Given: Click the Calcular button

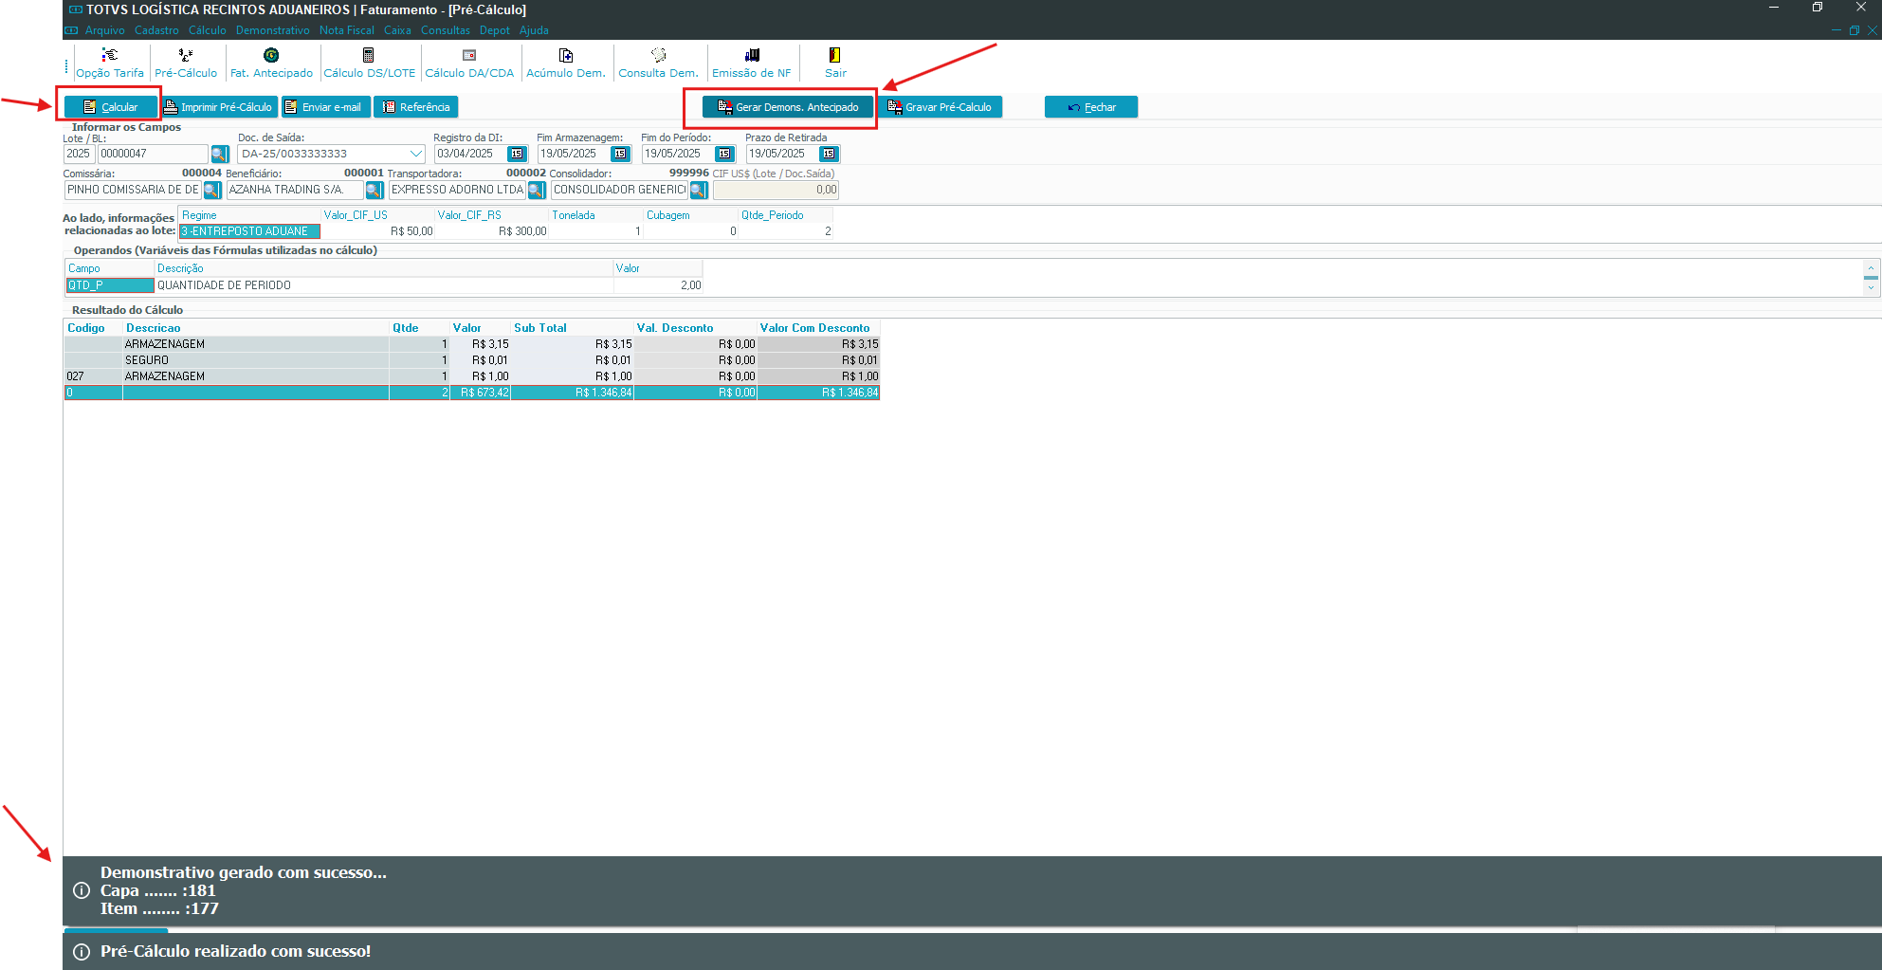Looking at the screenshot, I should [110, 107].
